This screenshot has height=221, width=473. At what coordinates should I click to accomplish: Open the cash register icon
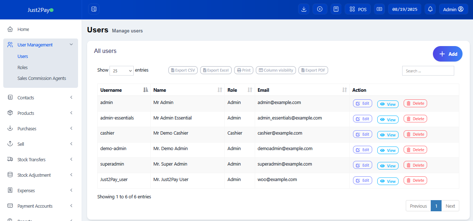point(379,9)
